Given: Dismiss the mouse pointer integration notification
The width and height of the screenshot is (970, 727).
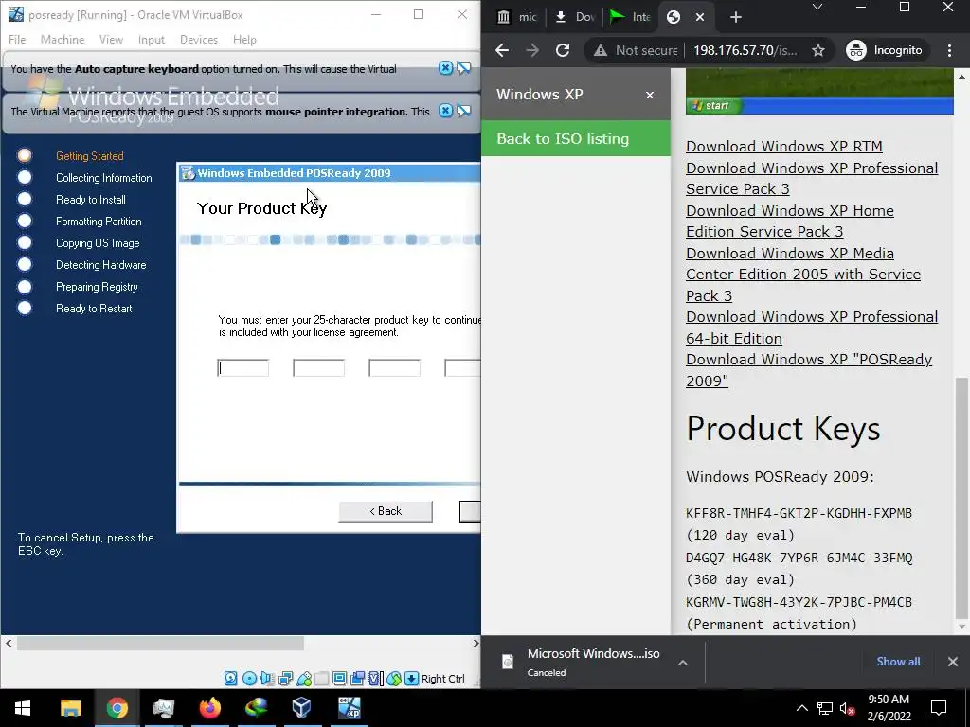Looking at the screenshot, I should click(x=445, y=111).
